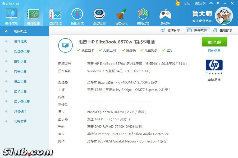Launch 性能测试 performance test

point(77,17)
